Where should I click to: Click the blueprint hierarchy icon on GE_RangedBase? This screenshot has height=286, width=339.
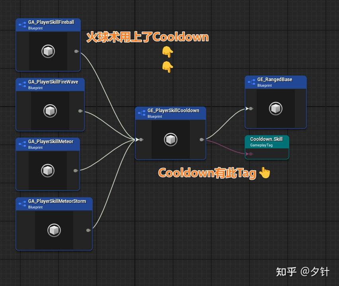(251, 82)
